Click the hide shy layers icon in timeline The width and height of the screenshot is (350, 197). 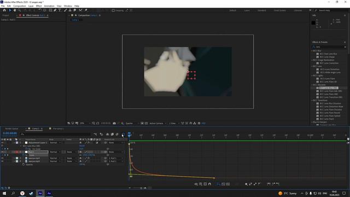pos(107,134)
